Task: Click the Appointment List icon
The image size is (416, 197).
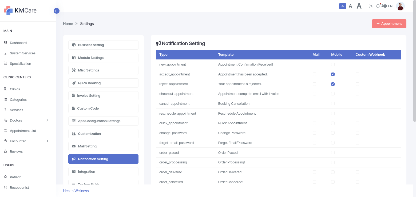Action: coord(5,131)
